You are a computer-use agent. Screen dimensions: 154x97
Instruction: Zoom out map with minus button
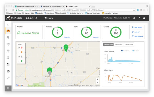click(98, 82)
